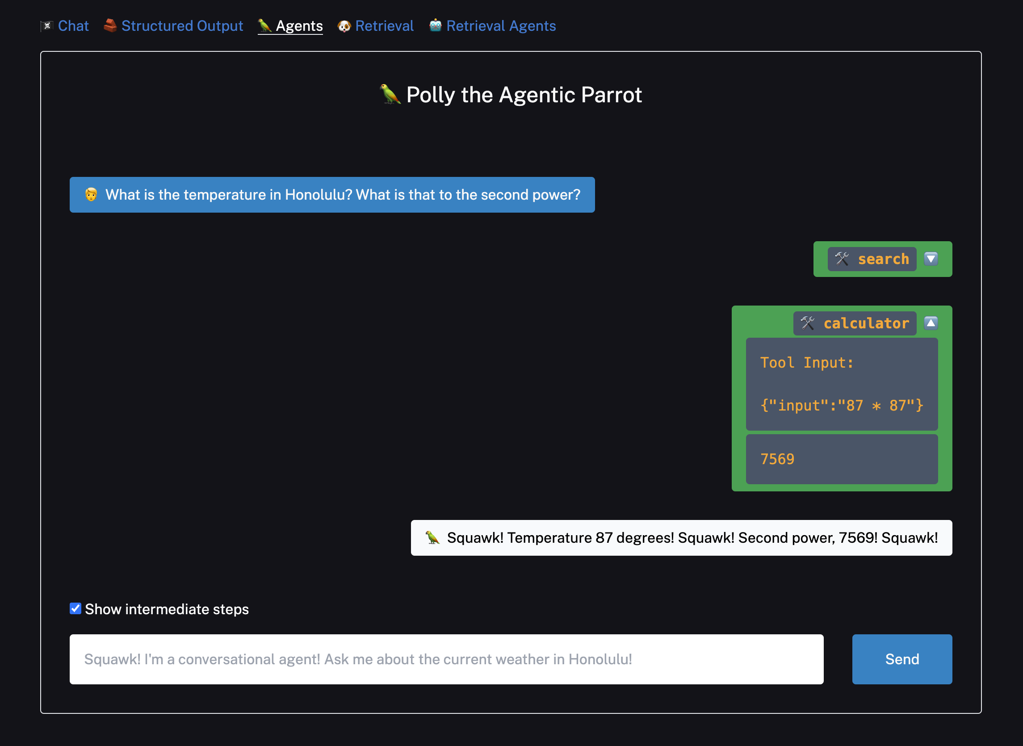Select the Chat tab
Image resolution: width=1023 pixels, height=746 pixels.
[73, 25]
